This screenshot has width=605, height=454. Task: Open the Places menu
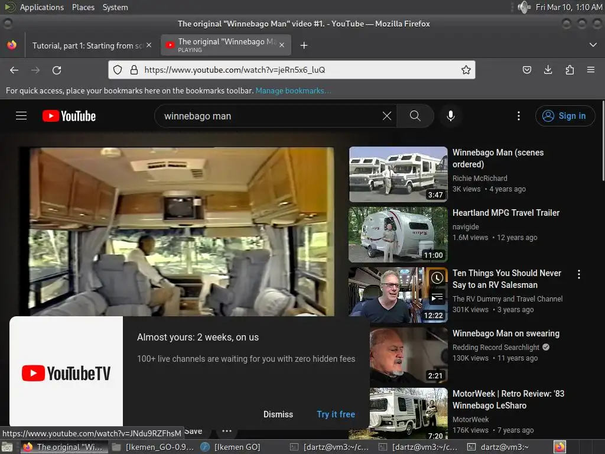pyautogui.click(x=83, y=7)
